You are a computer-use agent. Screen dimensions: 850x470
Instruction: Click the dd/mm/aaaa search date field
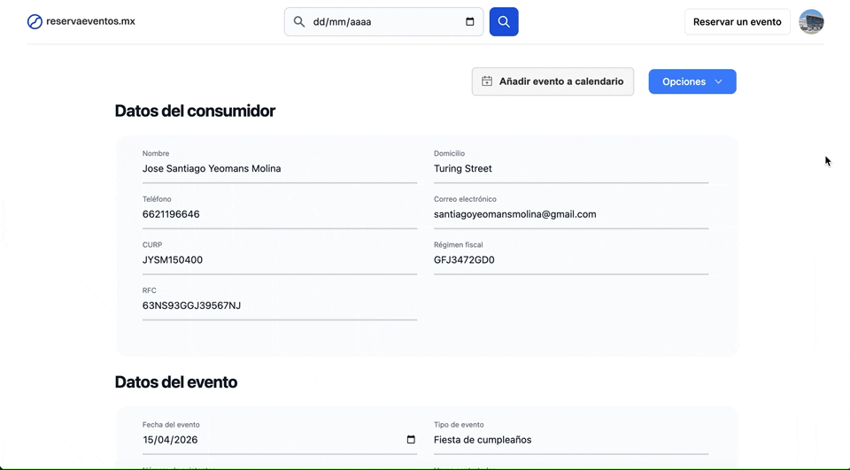(381, 22)
